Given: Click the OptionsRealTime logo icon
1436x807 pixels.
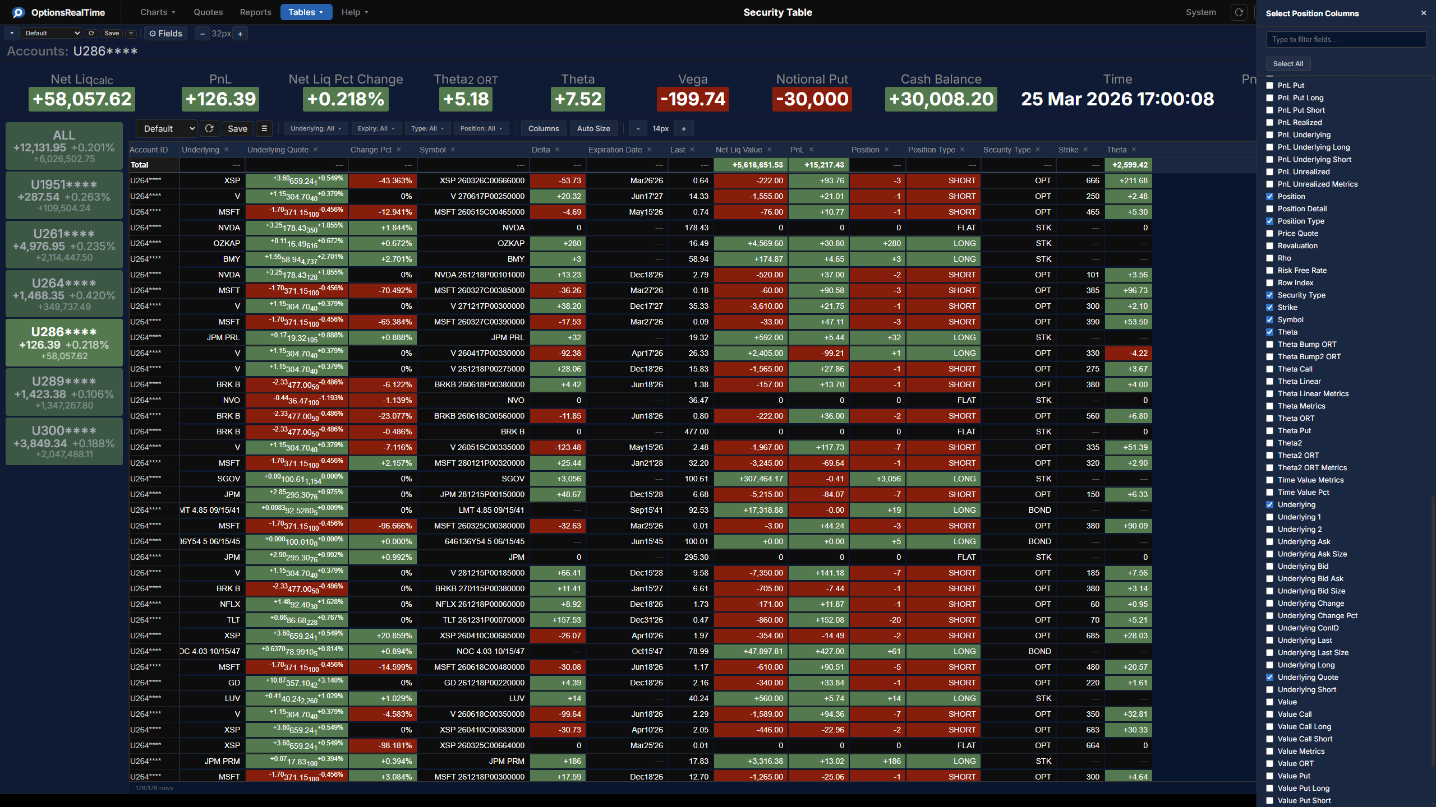Looking at the screenshot, I should click(x=18, y=12).
